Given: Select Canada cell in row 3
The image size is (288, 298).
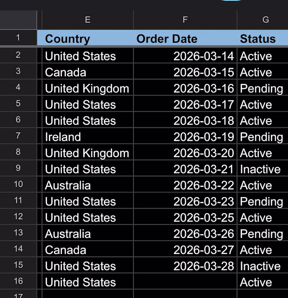Looking at the screenshot, I should [88, 72].
